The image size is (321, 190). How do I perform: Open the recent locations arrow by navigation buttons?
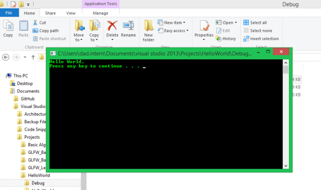point(25,57)
